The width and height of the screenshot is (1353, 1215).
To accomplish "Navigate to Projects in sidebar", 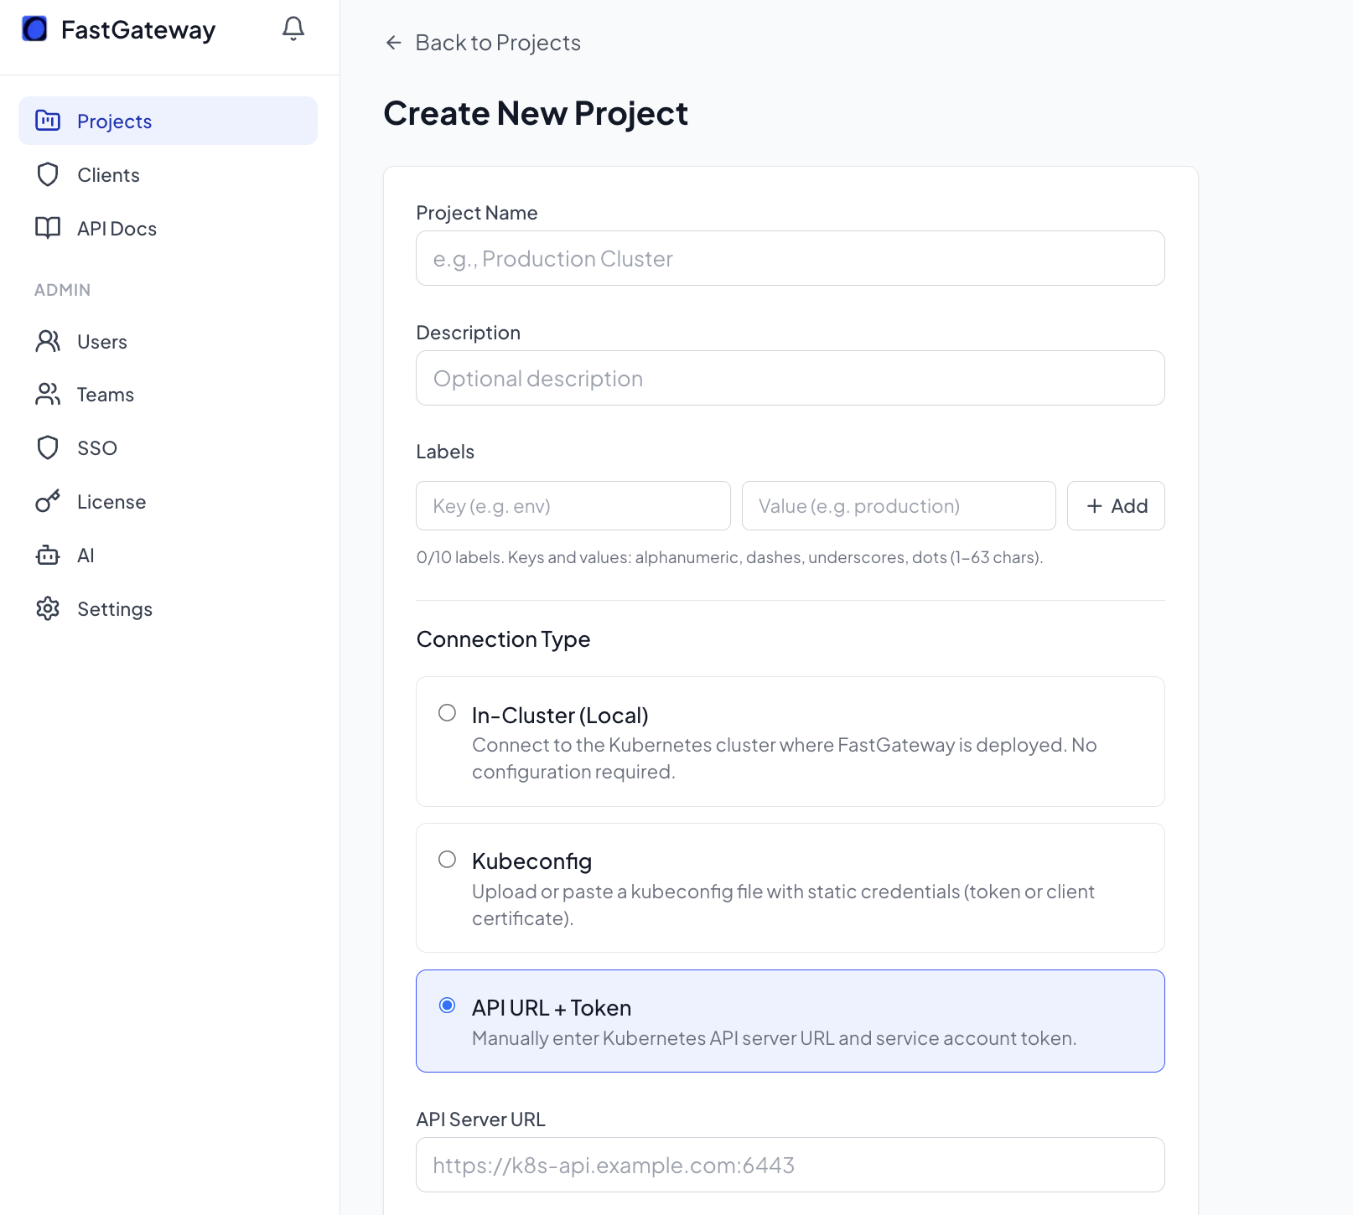I will (x=114, y=121).
